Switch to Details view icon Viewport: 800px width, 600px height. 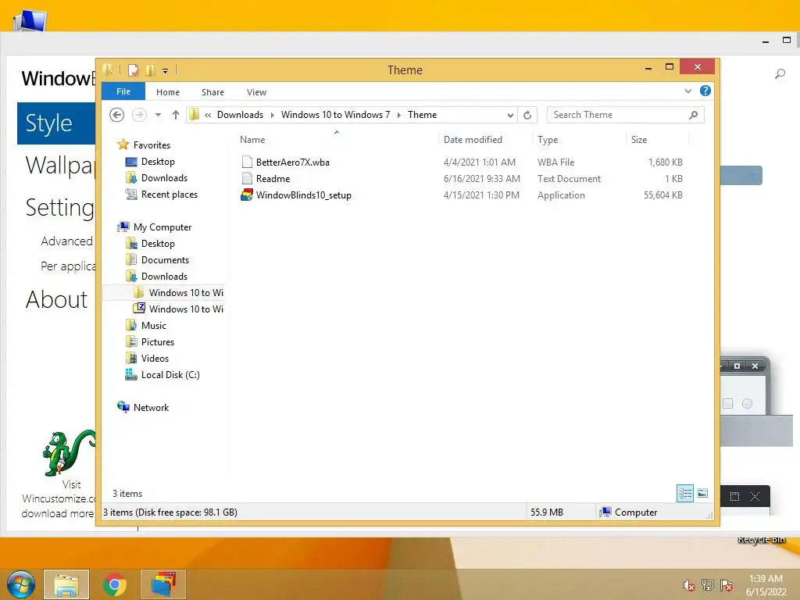(685, 494)
